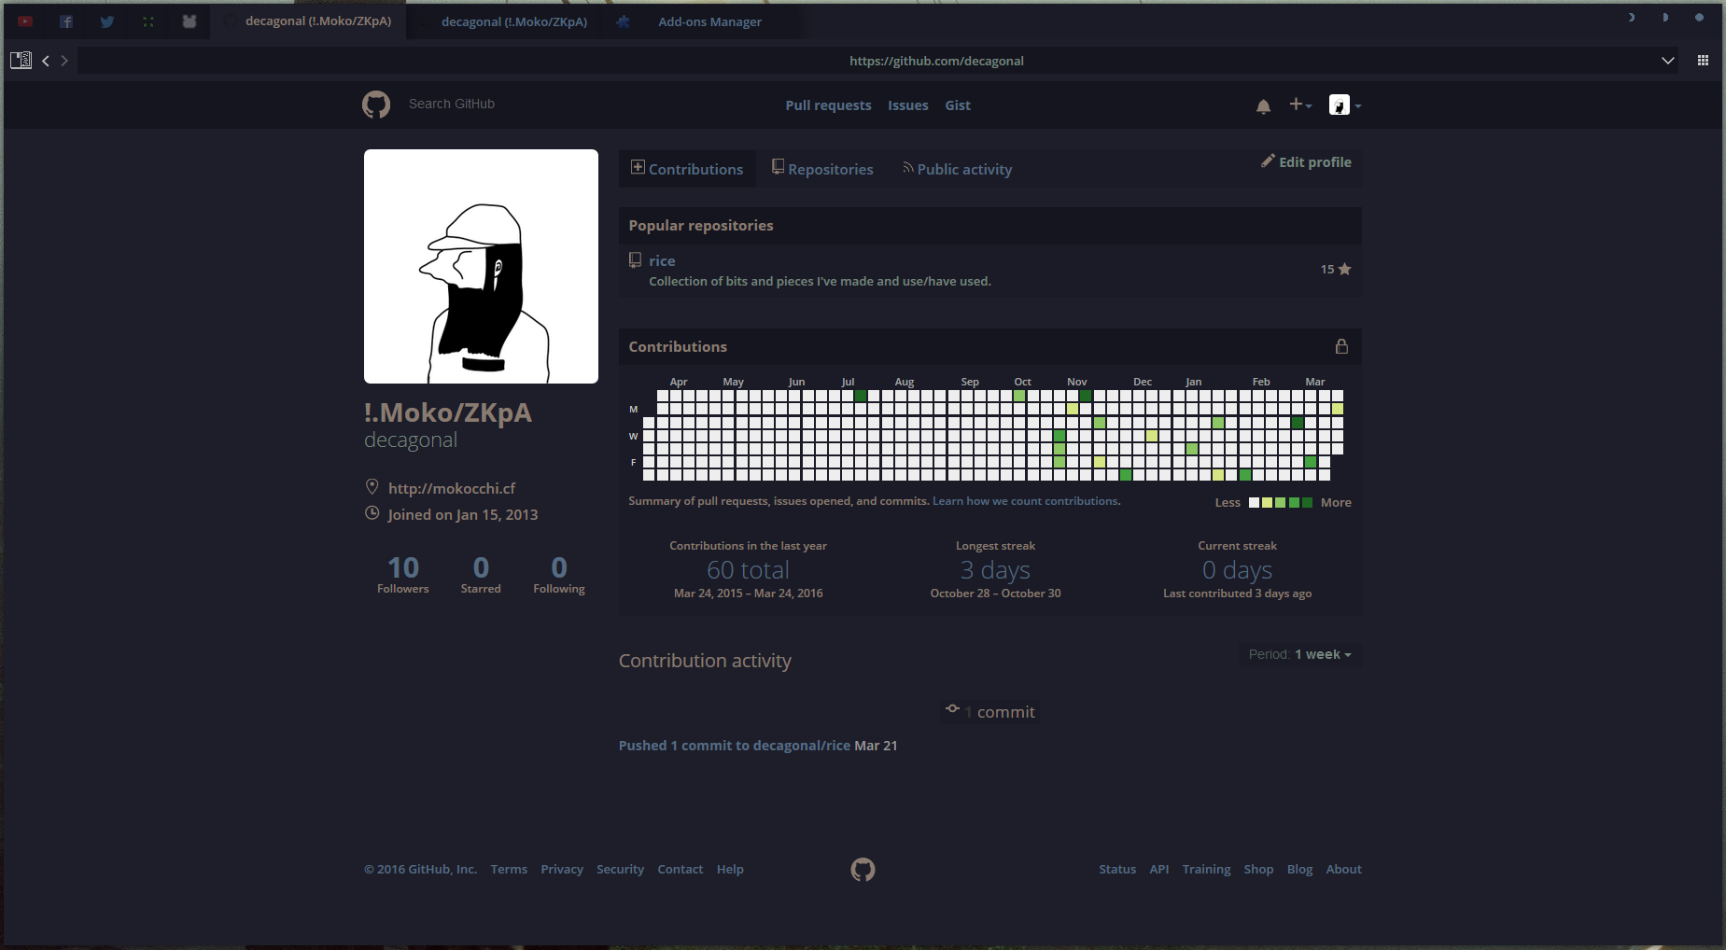Open Issues in header
Screen dimensions: 1726x950
907,105
